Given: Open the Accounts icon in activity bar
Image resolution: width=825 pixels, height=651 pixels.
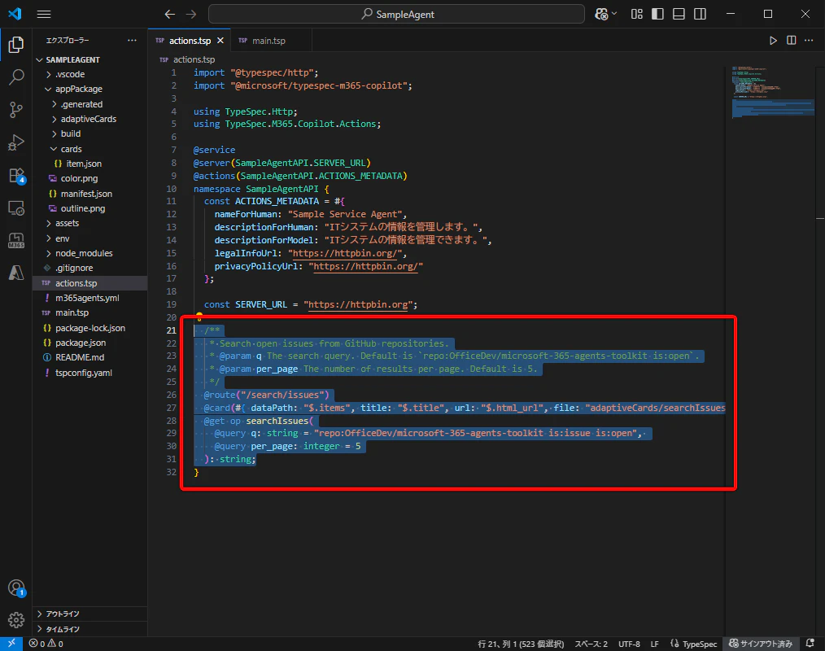Looking at the screenshot, I should (x=15, y=588).
